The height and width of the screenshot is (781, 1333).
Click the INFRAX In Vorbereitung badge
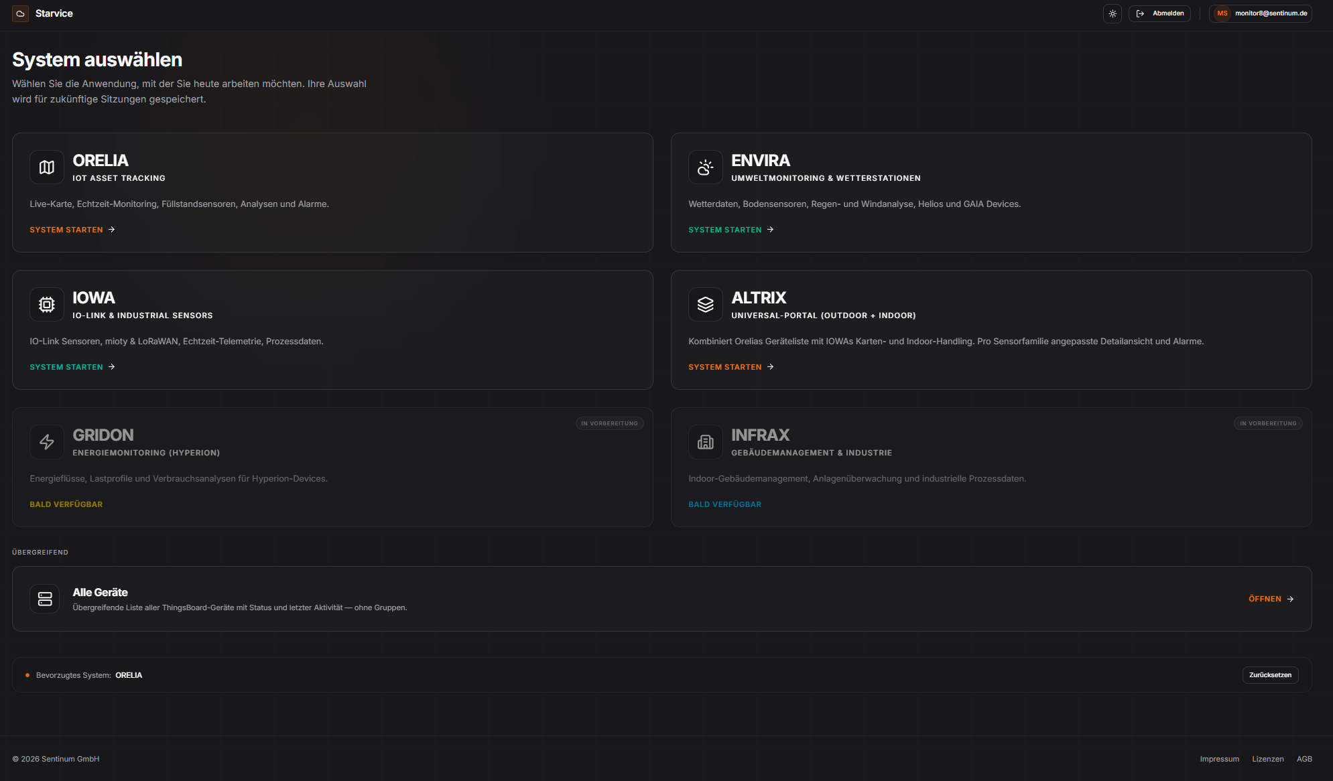coord(1268,423)
